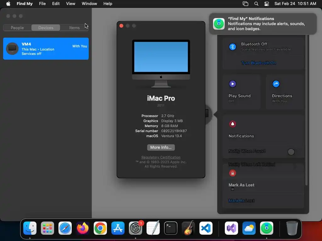Click the "Ventura 13.4" macOS version text

(x=171, y=136)
